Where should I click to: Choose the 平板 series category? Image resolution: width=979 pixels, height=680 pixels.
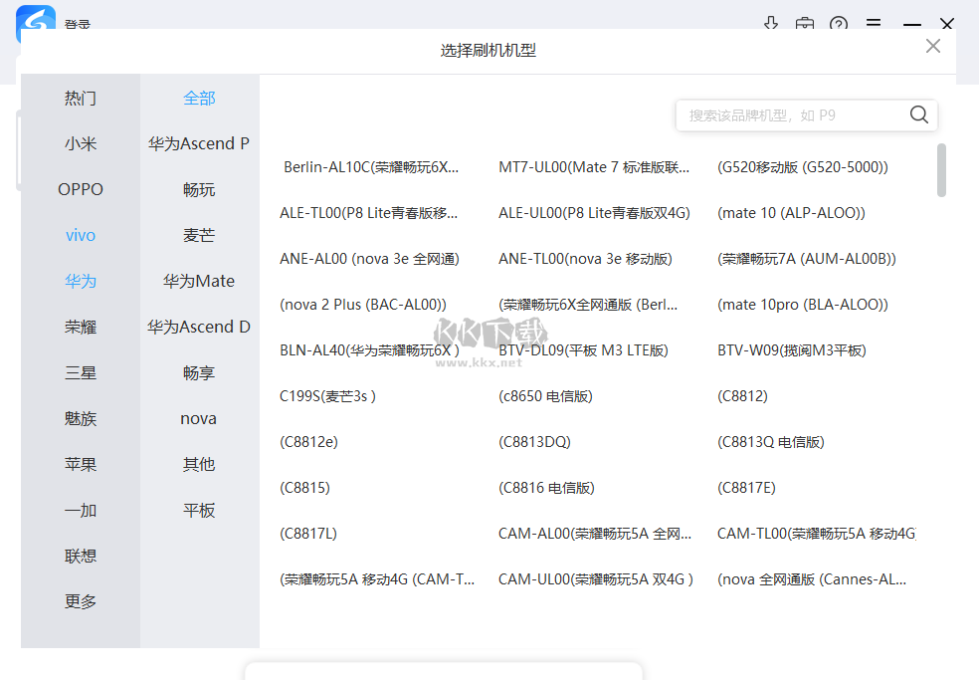click(198, 510)
